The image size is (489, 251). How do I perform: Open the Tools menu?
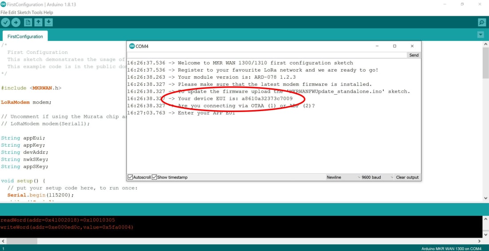[37, 12]
